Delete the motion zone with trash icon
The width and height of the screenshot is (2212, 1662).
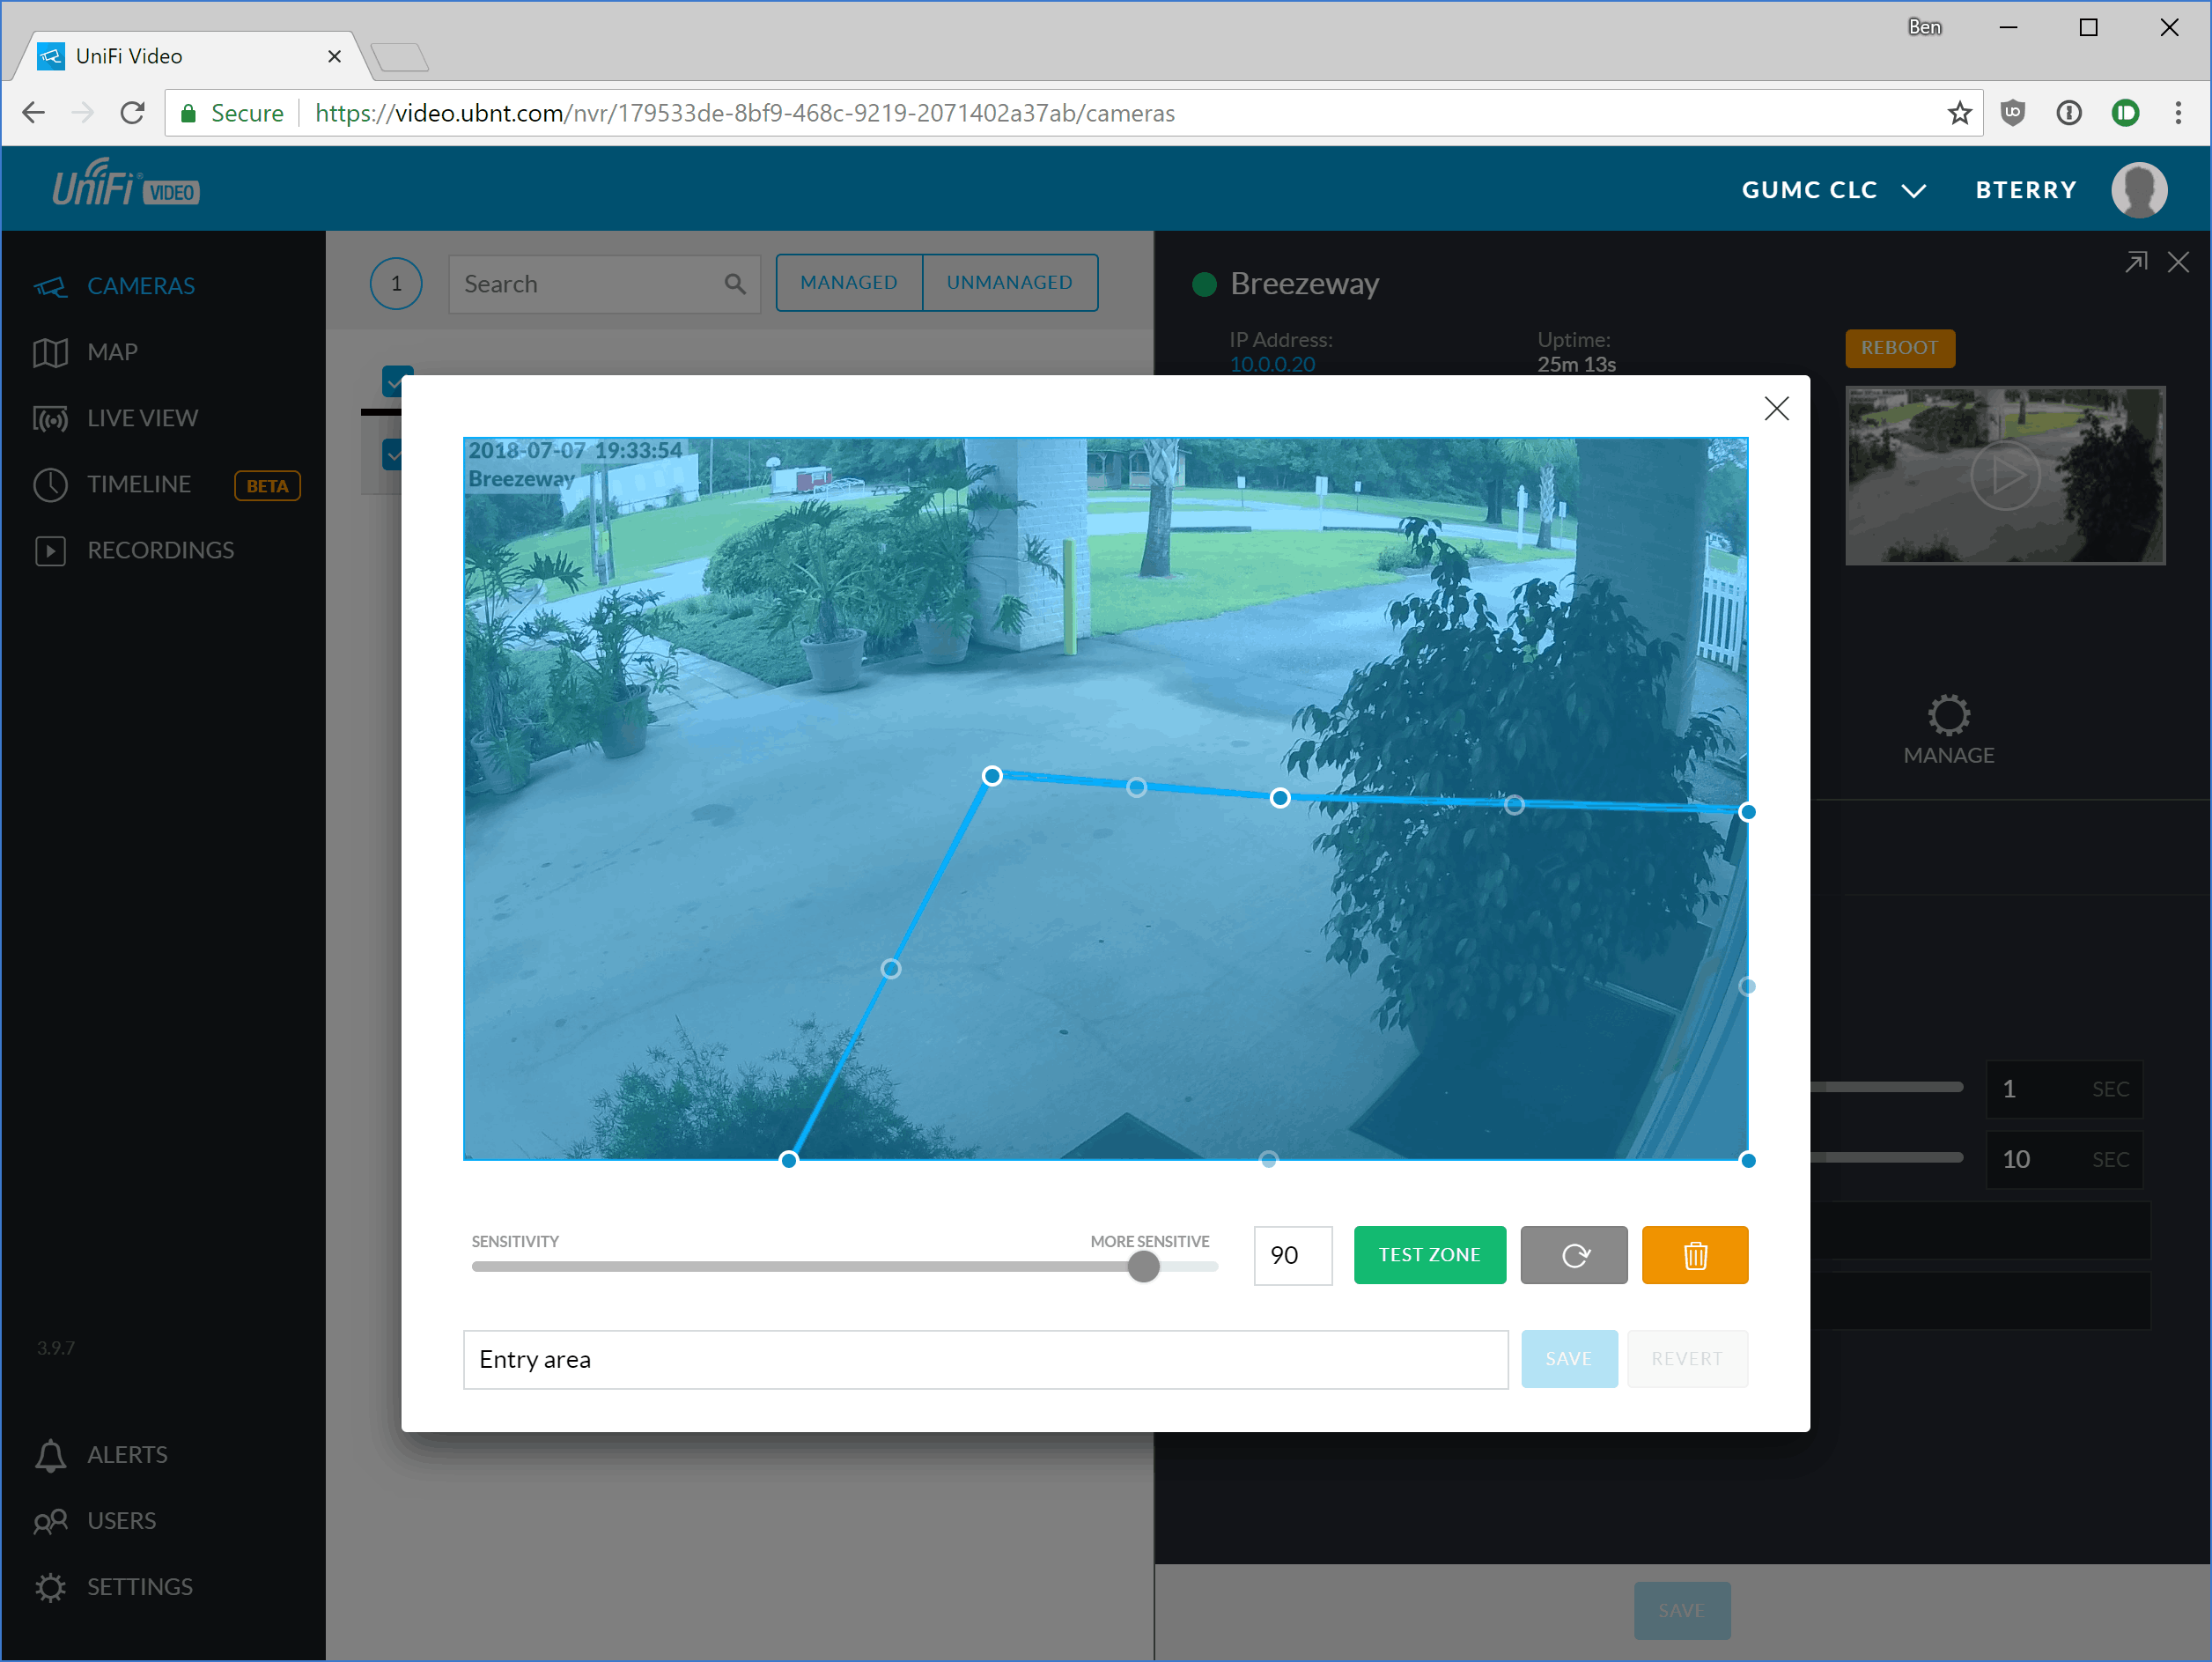pos(1695,1254)
